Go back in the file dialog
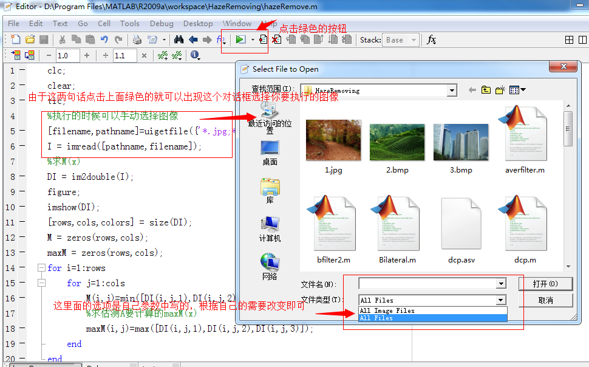589x367 pixels. point(472,90)
